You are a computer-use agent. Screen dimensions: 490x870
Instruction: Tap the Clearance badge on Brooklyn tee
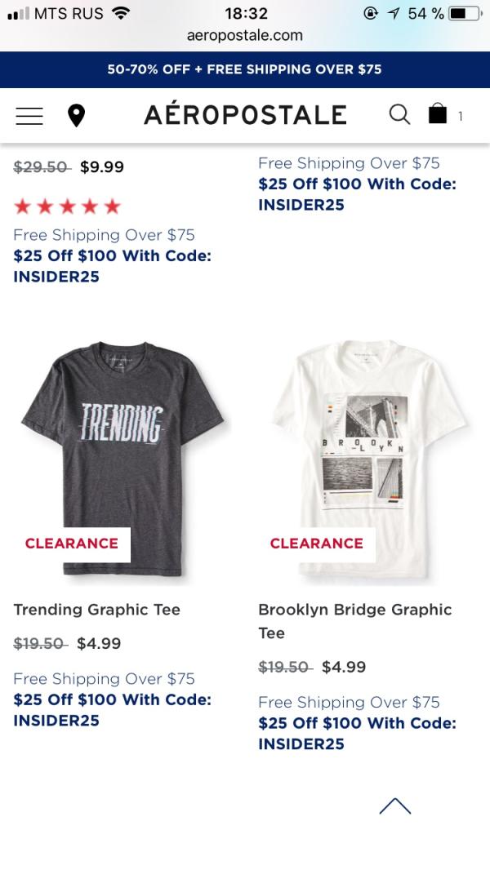coord(317,544)
